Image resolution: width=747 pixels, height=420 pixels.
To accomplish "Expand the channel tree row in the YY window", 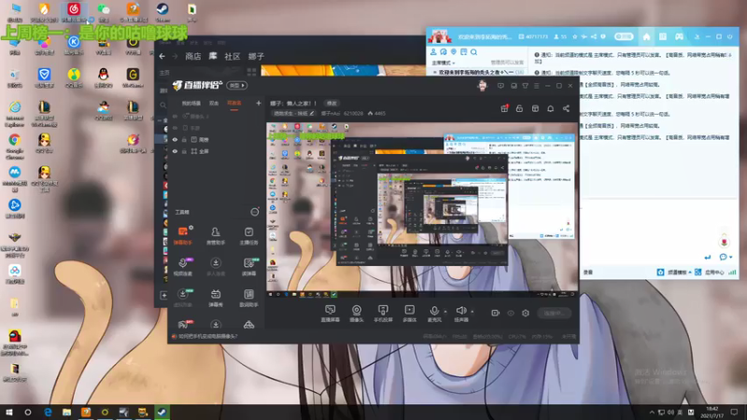I will coord(477,73).
